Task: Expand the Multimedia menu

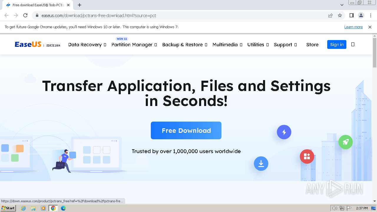Action: [x=227, y=45]
